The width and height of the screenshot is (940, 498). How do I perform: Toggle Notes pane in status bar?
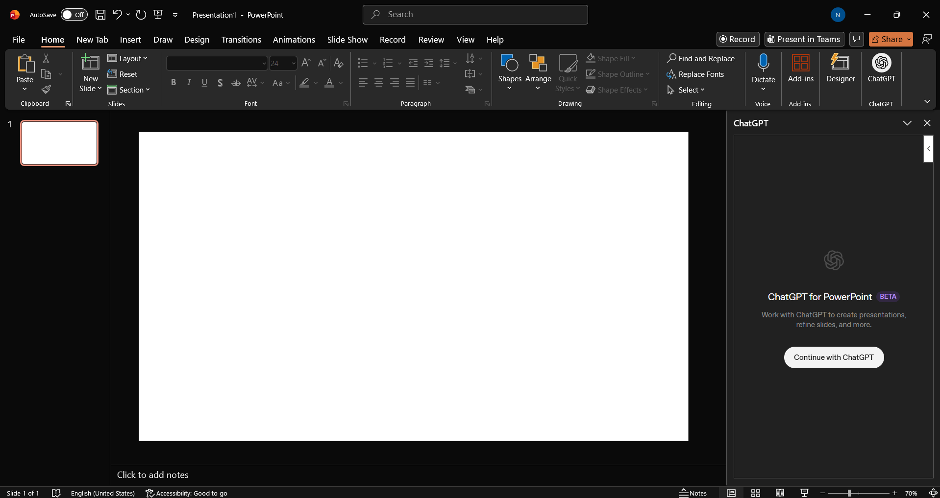click(693, 493)
